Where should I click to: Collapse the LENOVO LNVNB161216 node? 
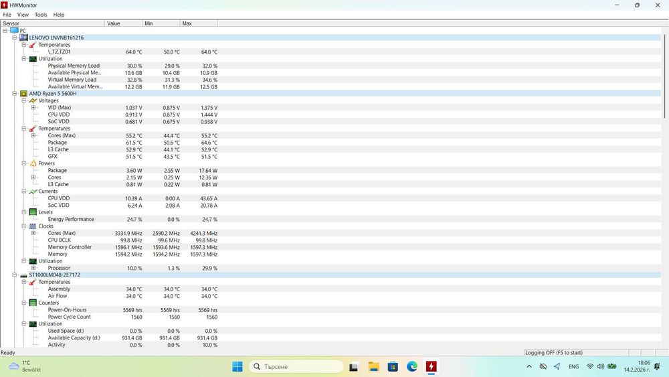(x=15, y=37)
